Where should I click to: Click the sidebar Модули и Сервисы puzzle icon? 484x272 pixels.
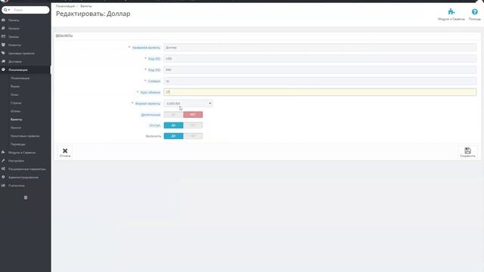(3, 153)
